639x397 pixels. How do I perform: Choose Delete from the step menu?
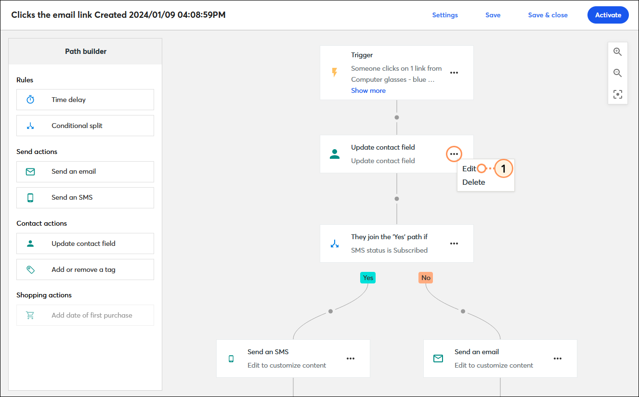pos(474,182)
